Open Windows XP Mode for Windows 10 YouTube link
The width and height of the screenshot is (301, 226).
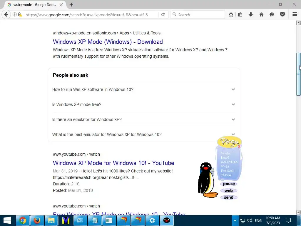pyautogui.click(x=113, y=163)
